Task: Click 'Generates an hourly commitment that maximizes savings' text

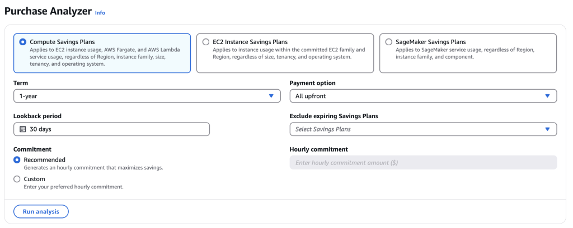Action: coord(93,168)
